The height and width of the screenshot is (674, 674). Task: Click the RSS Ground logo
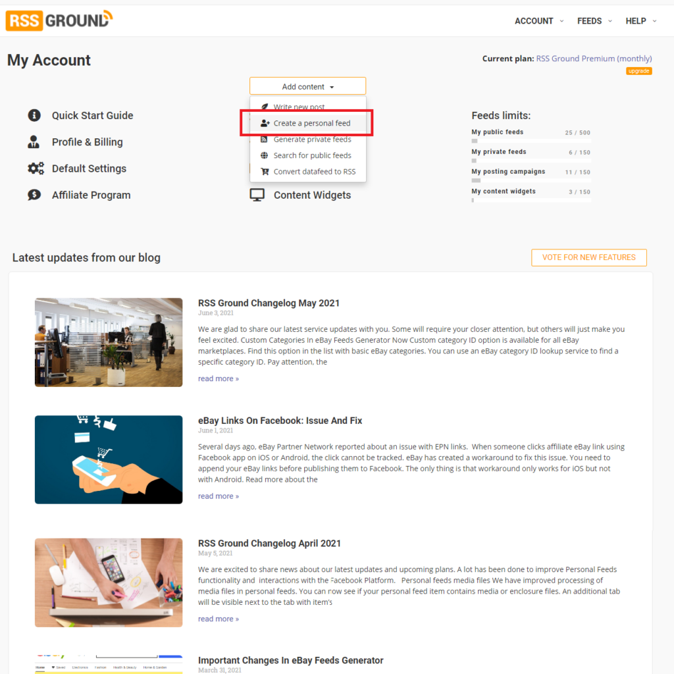pos(59,20)
